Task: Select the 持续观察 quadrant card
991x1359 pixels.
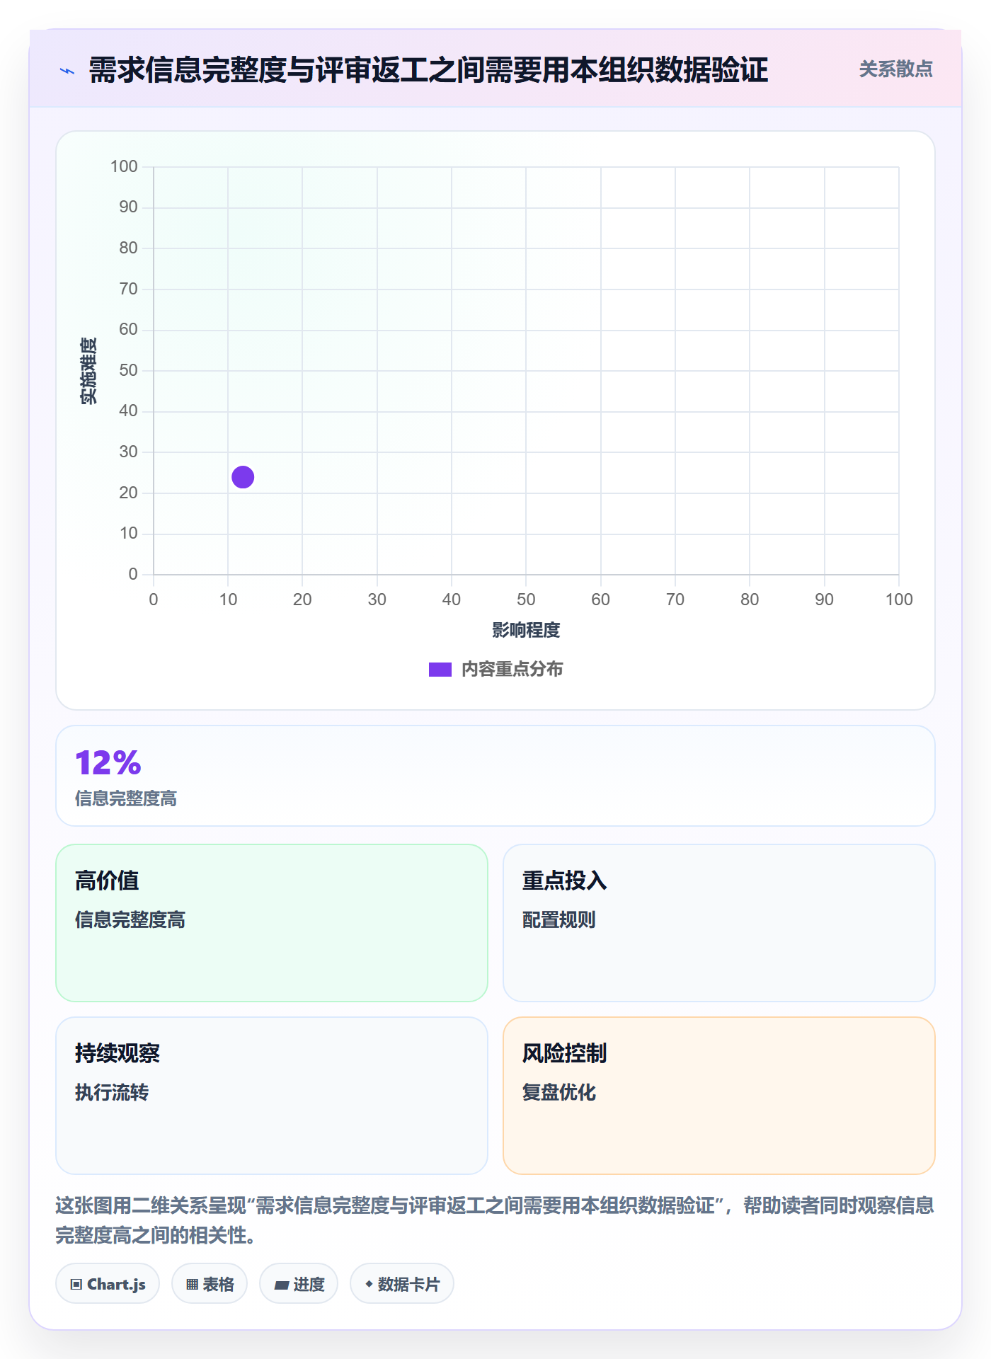Action: point(272,1095)
